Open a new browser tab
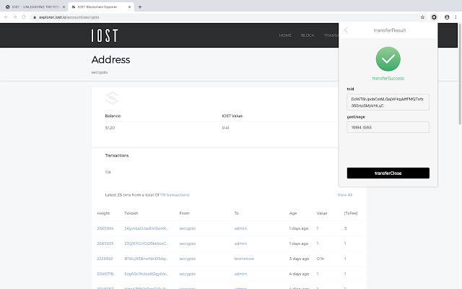462x289 pixels. 140,7
